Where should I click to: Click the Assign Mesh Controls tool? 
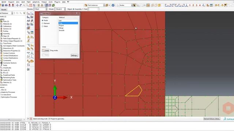click(x=28, y=21)
